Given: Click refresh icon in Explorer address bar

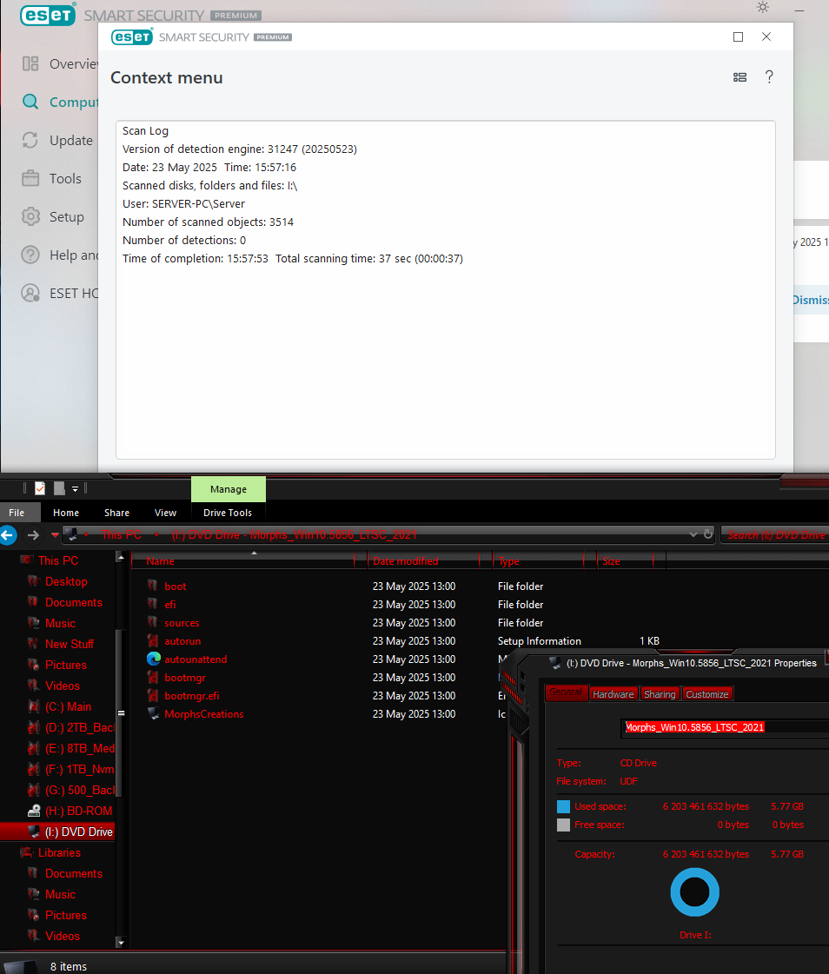Looking at the screenshot, I should 708,534.
